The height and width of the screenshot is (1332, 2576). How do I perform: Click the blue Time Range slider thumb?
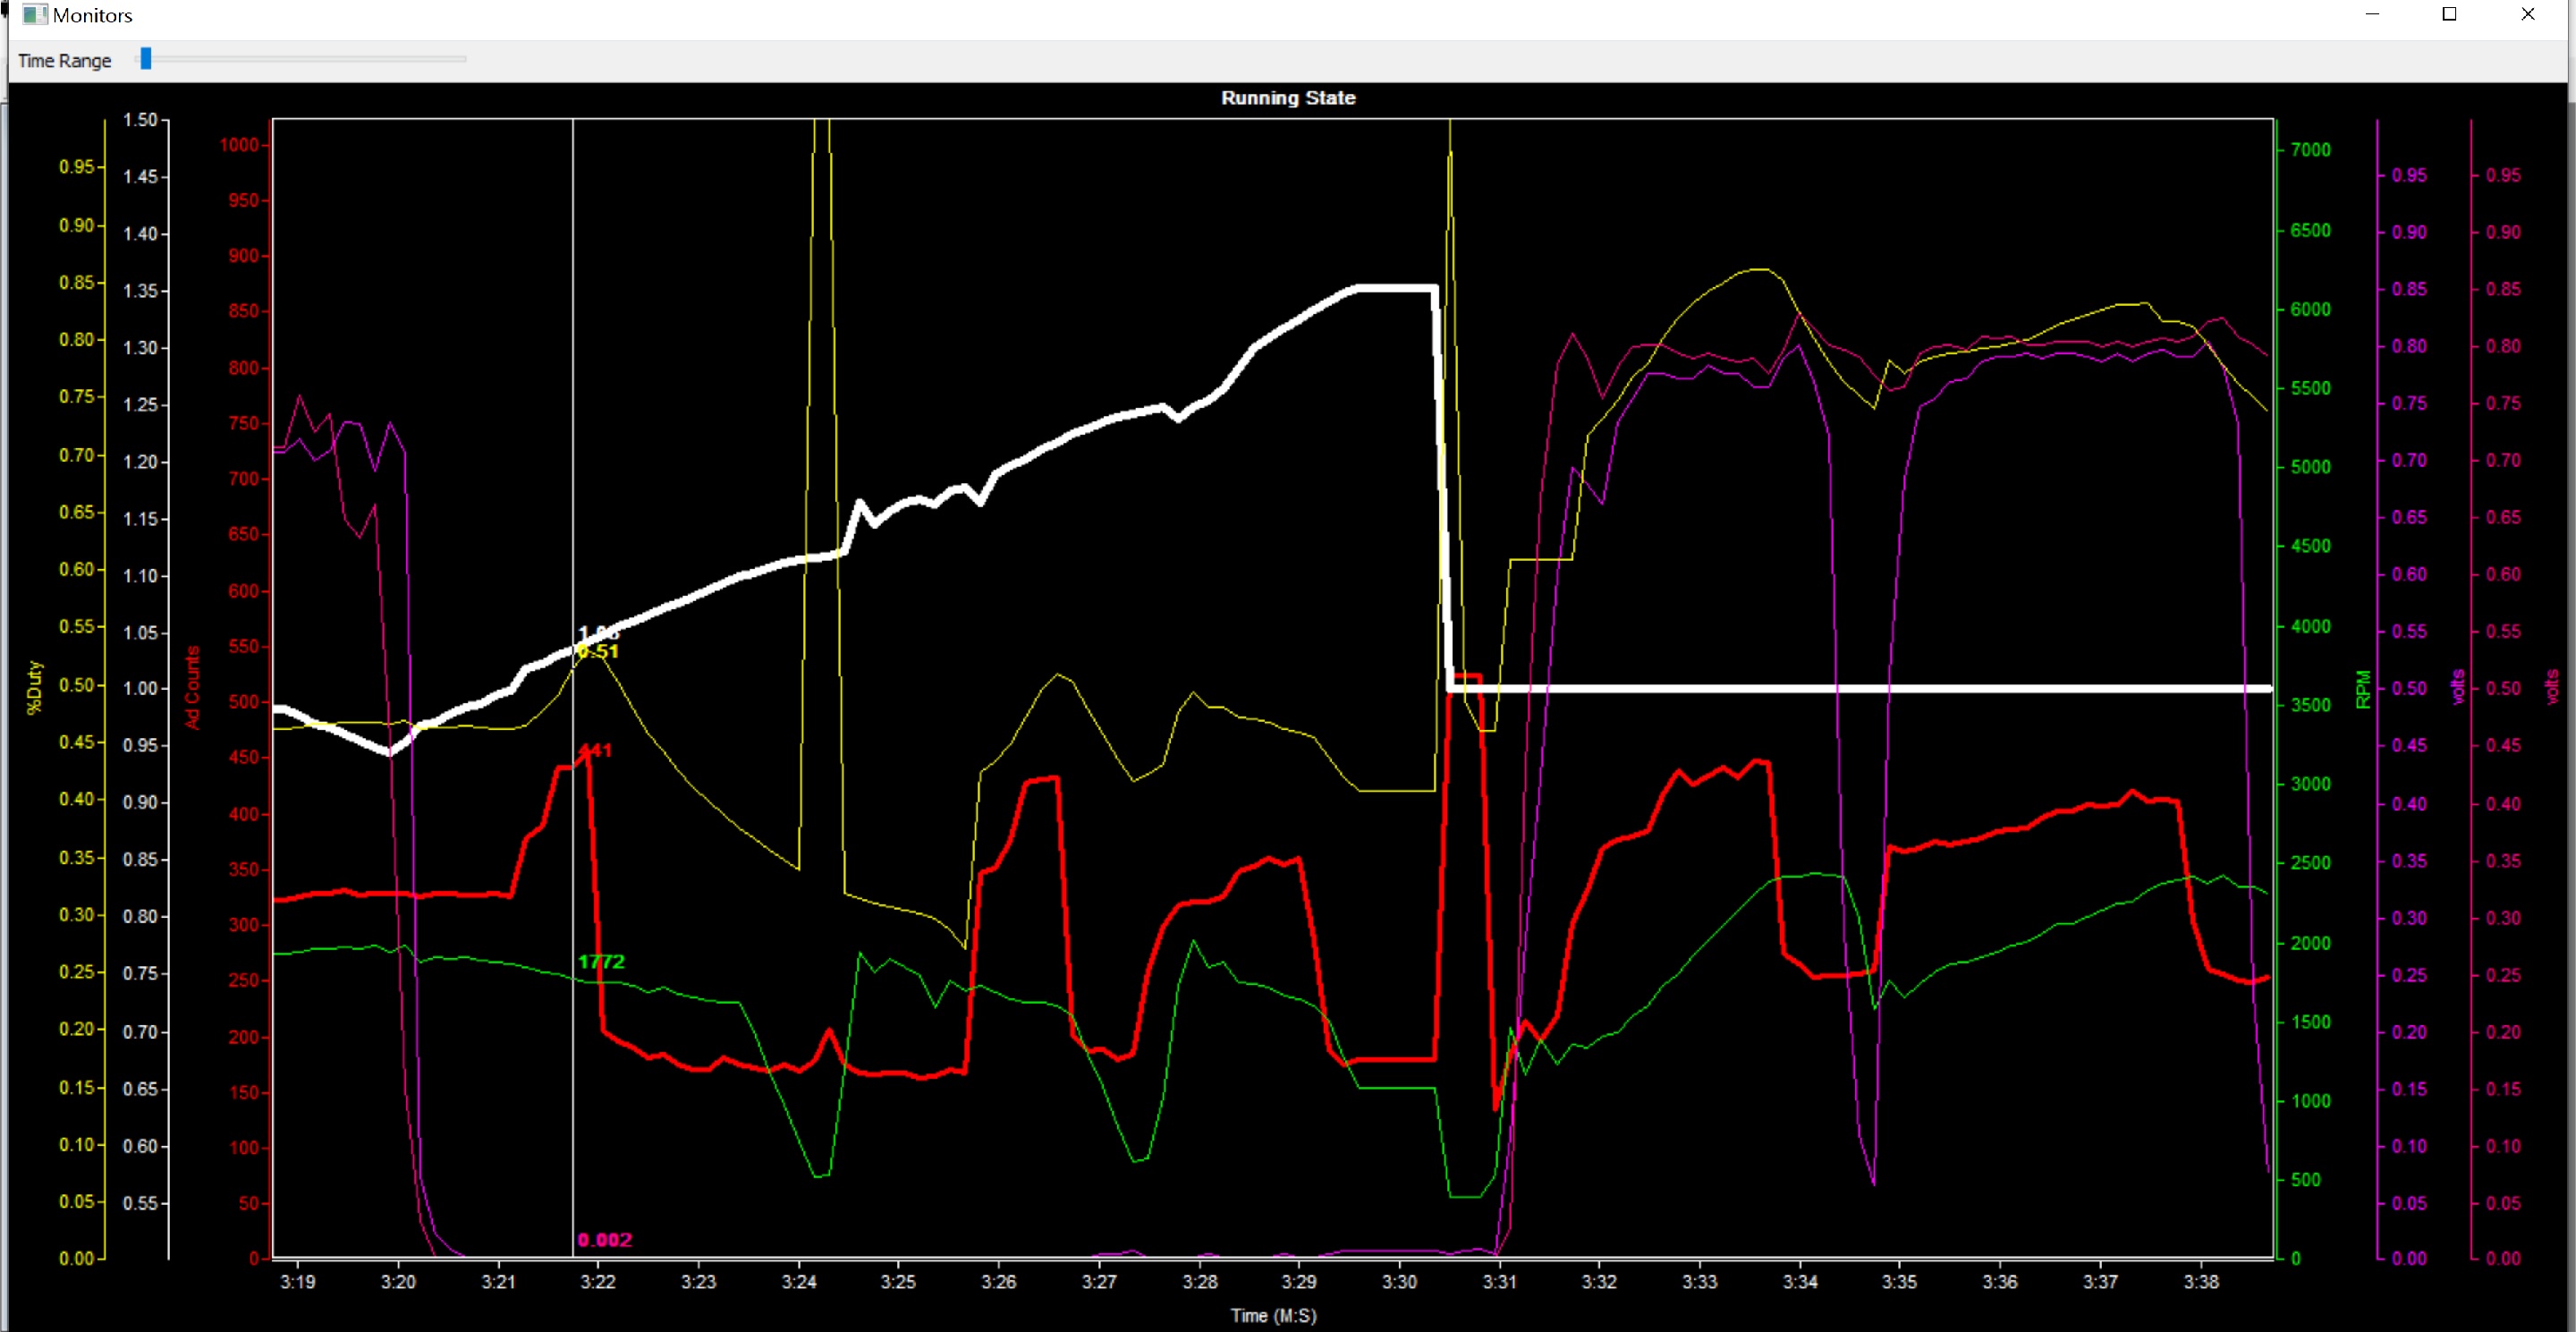pyautogui.click(x=146, y=59)
